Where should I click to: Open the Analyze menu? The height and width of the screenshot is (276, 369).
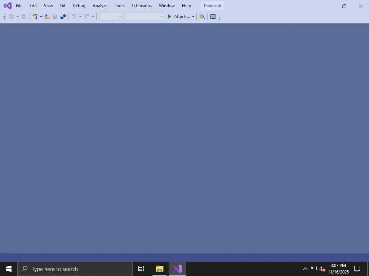100,6
